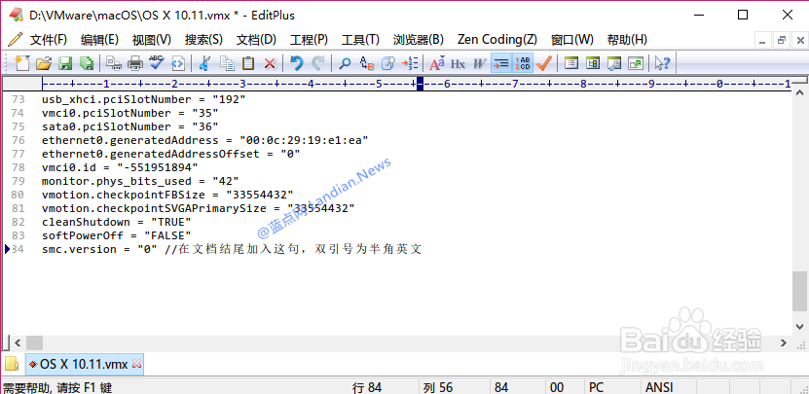Click the vertical scrollbar down arrow
Image resolution: width=809 pixels, height=394 pixels.
point(799,327)
